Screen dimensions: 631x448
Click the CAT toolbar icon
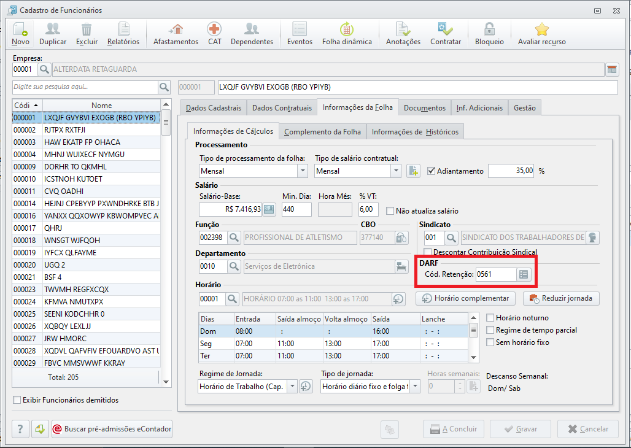click(x=214, y=33)
